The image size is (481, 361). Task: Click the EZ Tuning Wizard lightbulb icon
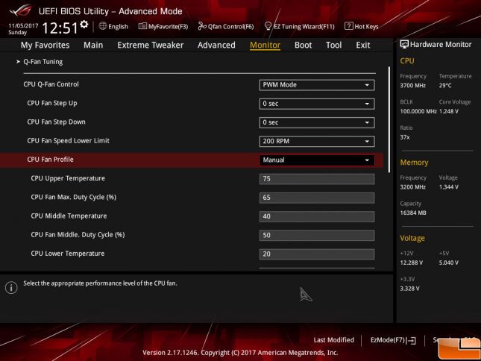point(268,26)
